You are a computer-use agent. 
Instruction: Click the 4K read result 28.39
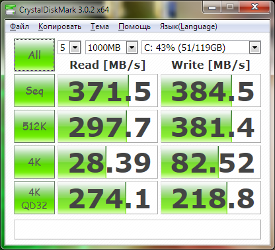(x=108, y=162)
